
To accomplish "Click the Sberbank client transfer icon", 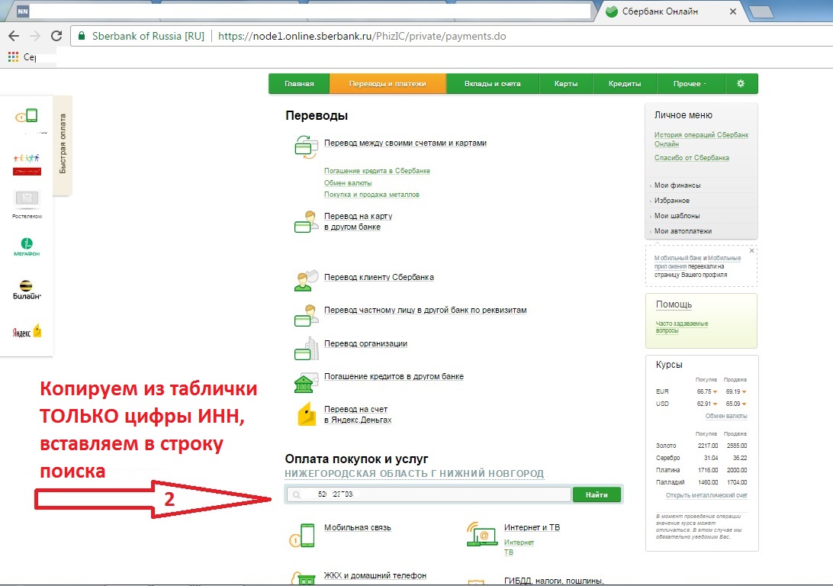I will pyautogui.click(x=306, y=281).
